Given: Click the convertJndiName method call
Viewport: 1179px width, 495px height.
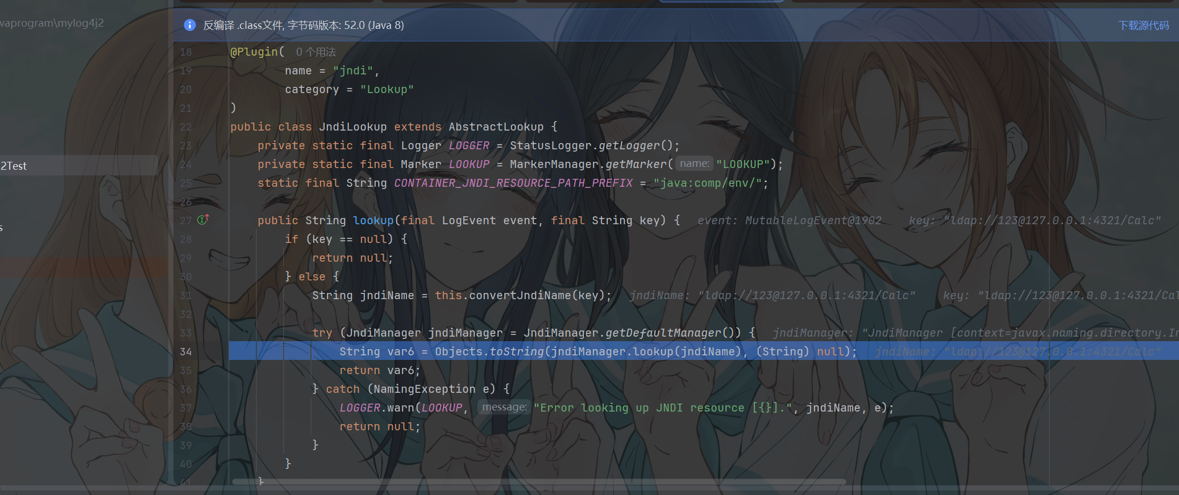Looking at the screenshot, I should [x=520, y=296].
